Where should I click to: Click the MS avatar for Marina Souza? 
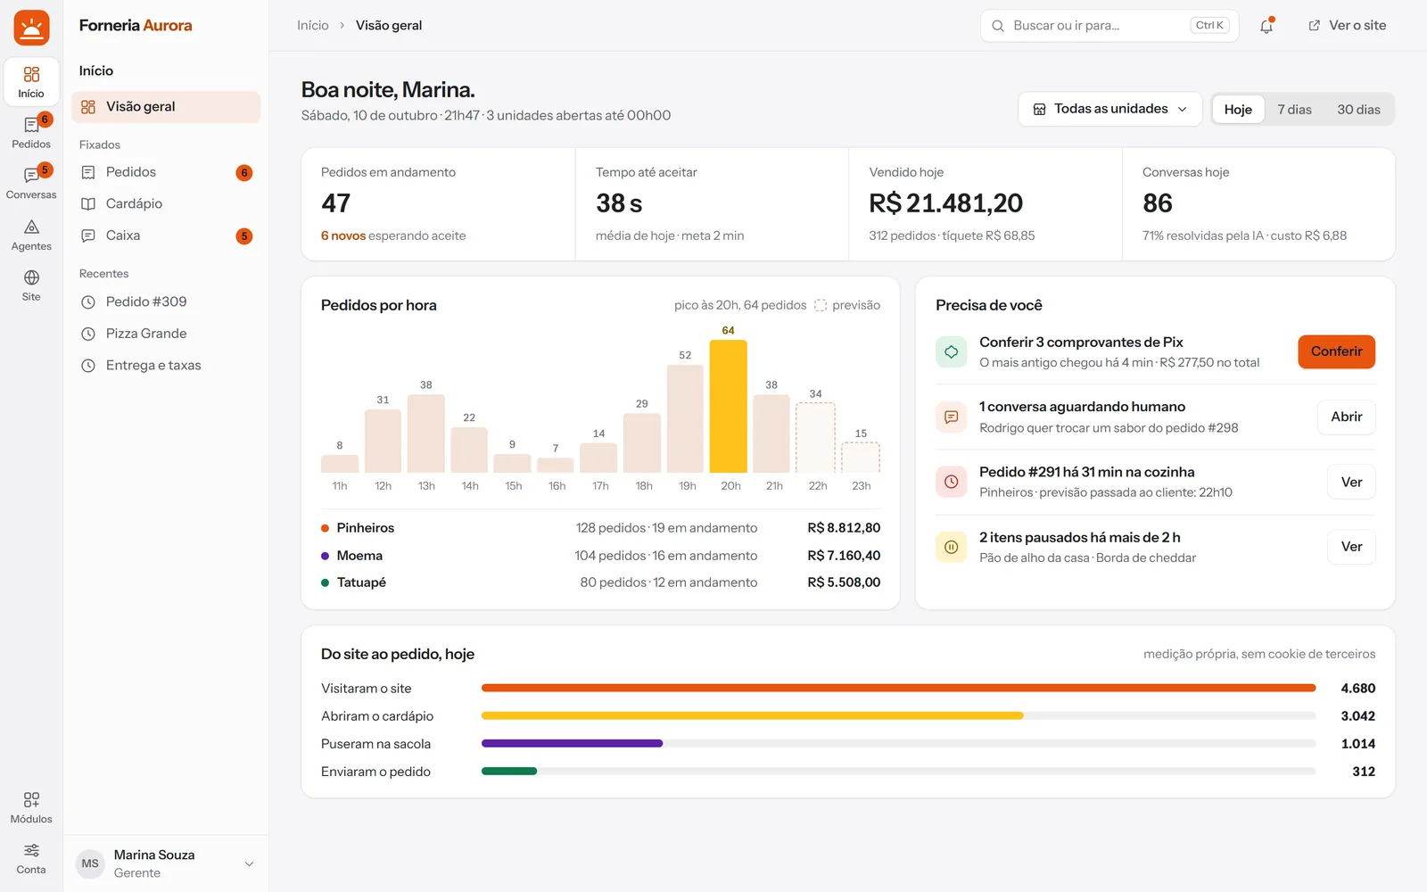tap(90, 863)
